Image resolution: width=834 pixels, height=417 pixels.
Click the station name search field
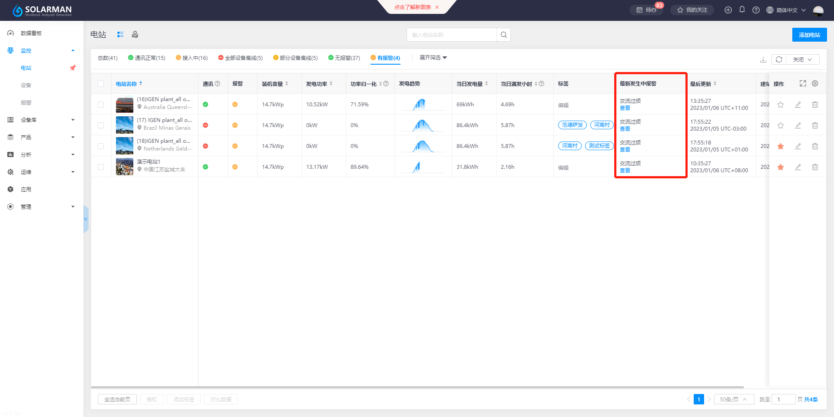pos(452,35)
